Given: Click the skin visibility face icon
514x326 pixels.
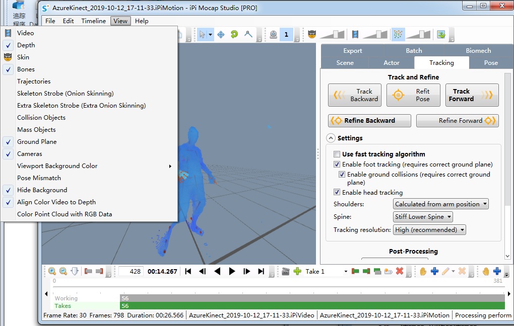Looking at the screenshot, I should click(x=312, y=34).
